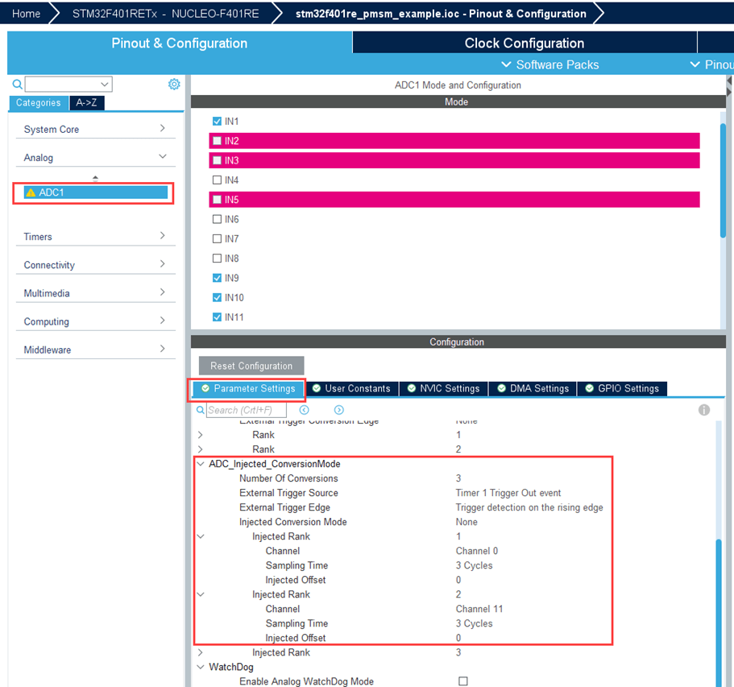Open the gear settings icon beside category search

click(x=174, y=84)
